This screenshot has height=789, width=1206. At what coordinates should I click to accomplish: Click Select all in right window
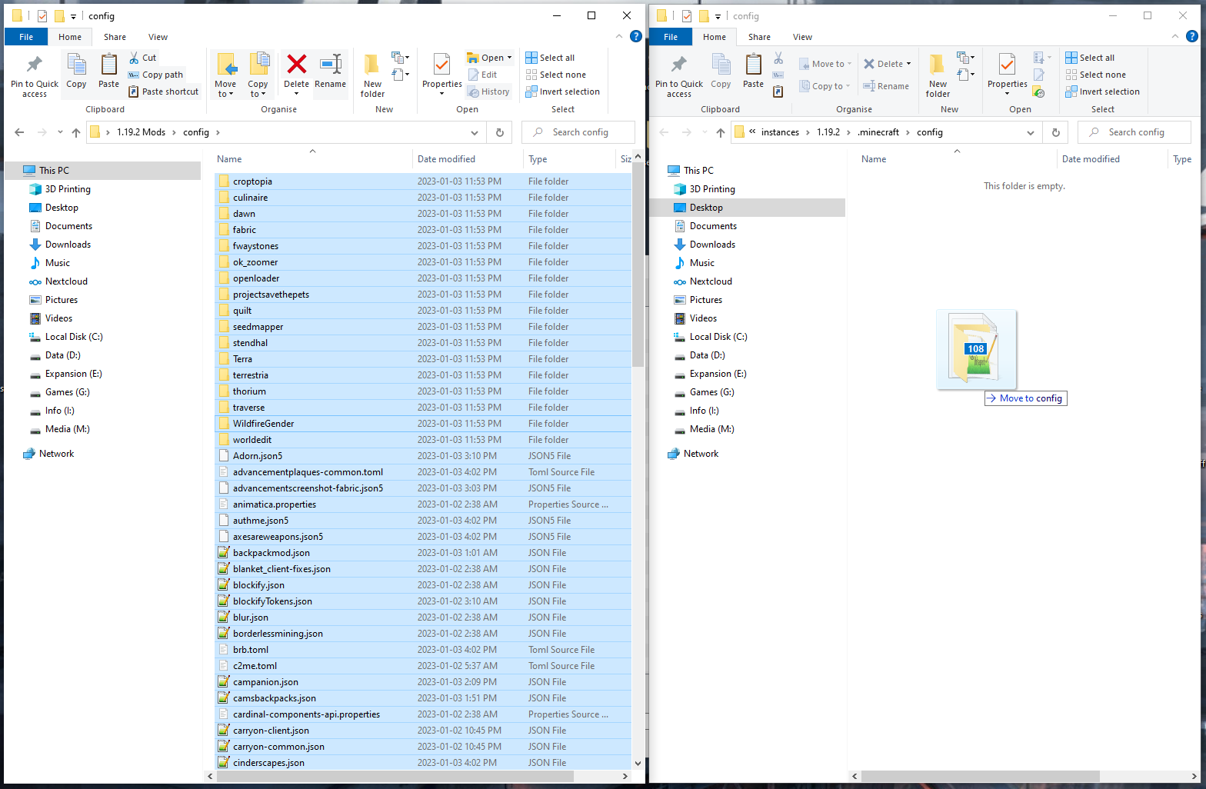point(1090,58)
